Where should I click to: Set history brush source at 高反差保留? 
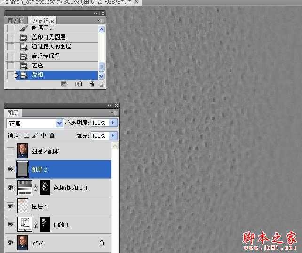11,56
